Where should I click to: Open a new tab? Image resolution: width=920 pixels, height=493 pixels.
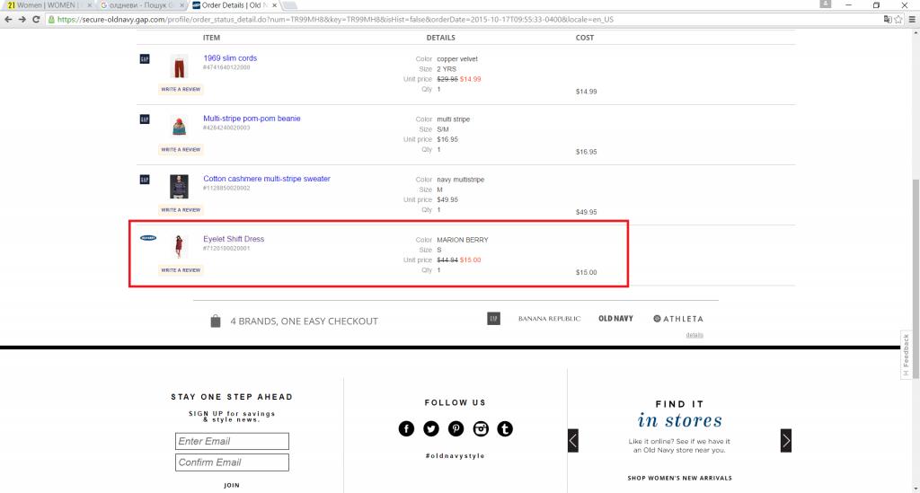click(x=290, y=5)
